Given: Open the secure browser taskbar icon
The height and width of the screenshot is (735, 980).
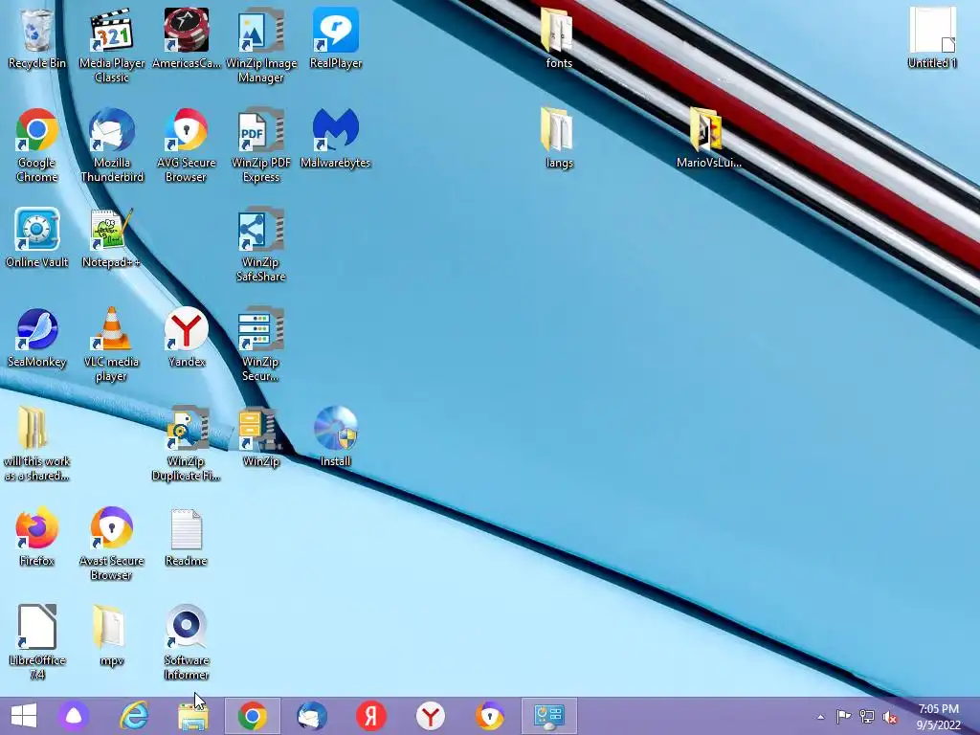Looking at the screenshot, I should coord(490,716).
